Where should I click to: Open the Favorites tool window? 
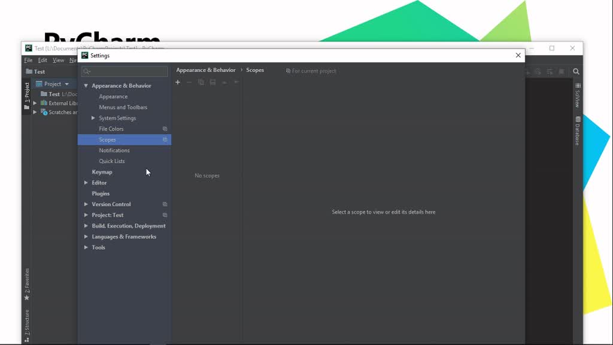[26, 284]
